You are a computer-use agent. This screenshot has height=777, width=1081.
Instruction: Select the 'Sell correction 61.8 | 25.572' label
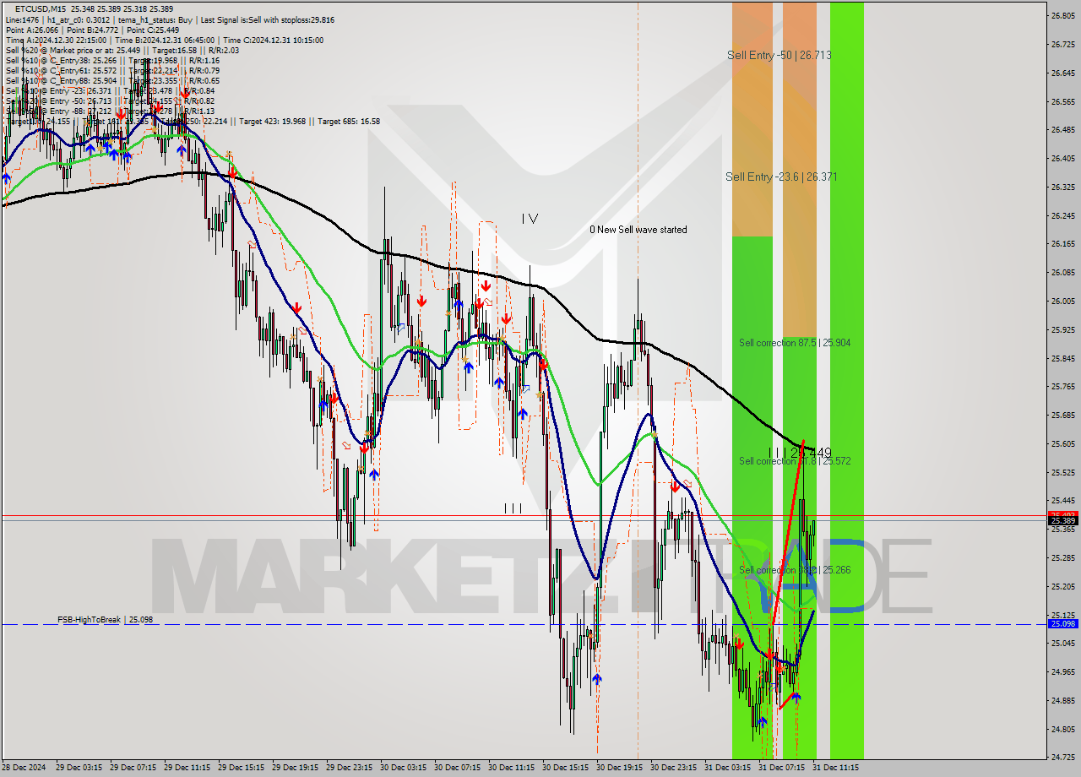coord(795,461)
